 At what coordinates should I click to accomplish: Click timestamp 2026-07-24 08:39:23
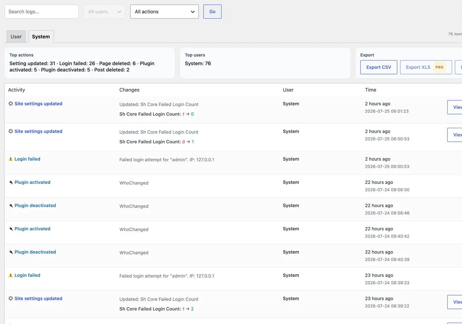(x=387, y=283)
